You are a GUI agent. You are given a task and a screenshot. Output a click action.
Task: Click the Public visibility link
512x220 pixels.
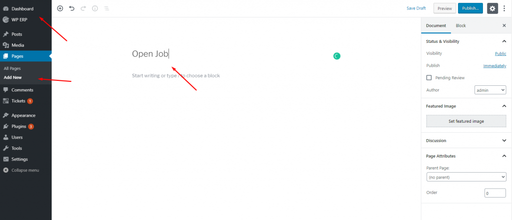[x=500, y=53]
